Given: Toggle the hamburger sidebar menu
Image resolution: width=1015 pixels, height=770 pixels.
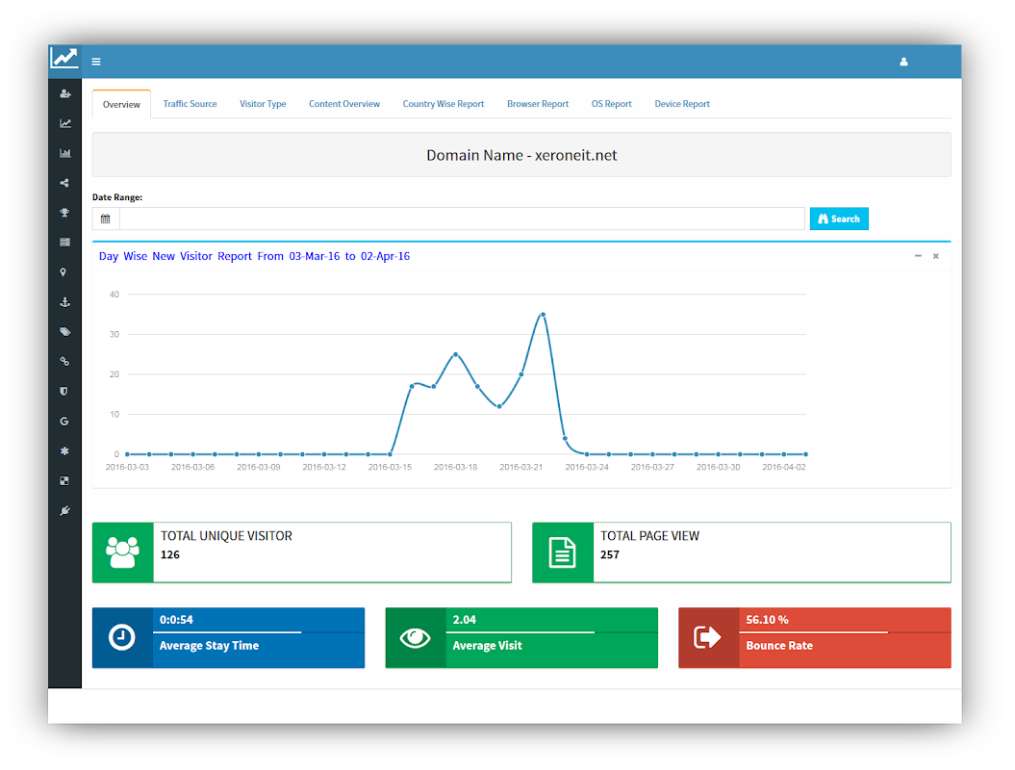Looking at the screenshot, I should (x=96, y=63).
